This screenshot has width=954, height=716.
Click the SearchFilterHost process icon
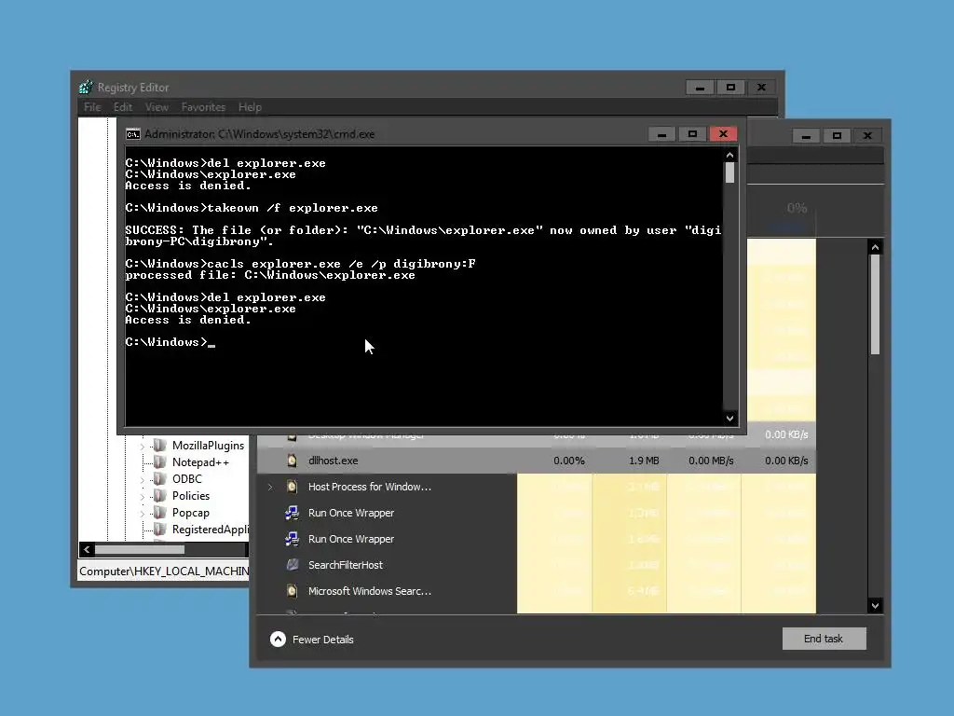click(x=292, y=565)
